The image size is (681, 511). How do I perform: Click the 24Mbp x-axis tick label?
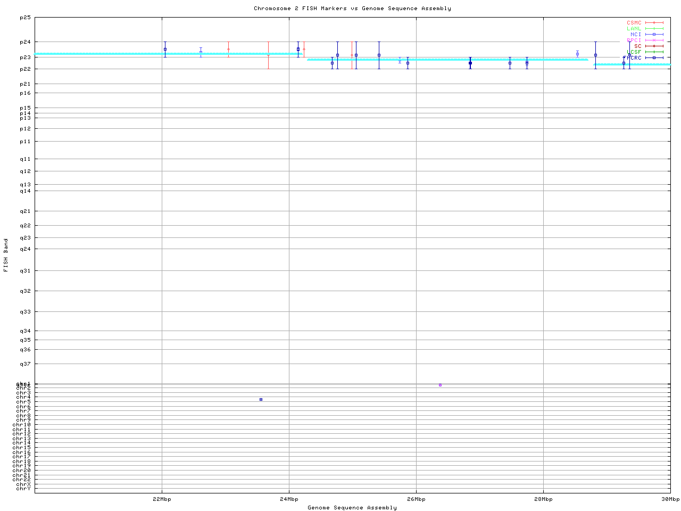click(x=289, y=499)
